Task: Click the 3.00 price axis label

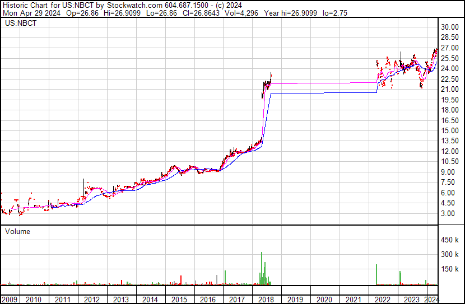Action: pos(448,214)
